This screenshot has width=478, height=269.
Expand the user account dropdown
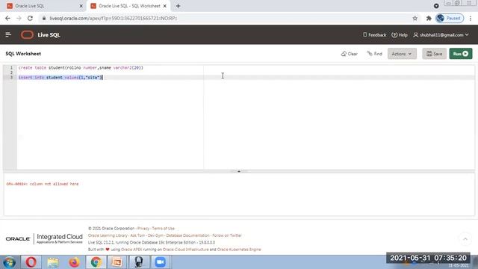441,35
